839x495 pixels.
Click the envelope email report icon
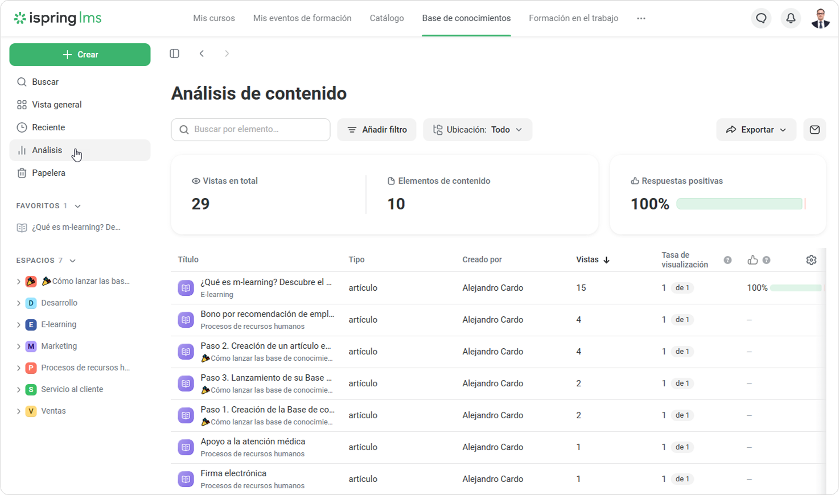815,130
